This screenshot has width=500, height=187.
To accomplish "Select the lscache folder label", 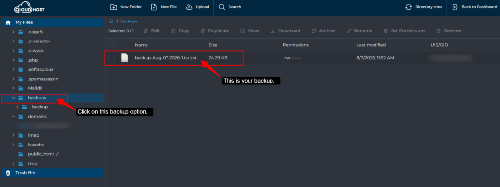I will coord(36,145).
